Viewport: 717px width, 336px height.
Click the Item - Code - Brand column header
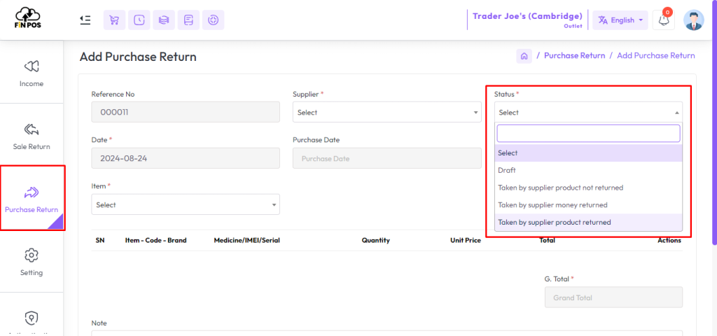point(156,240)
